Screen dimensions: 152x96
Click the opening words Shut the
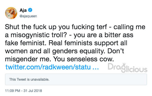[x=18, y=27]
